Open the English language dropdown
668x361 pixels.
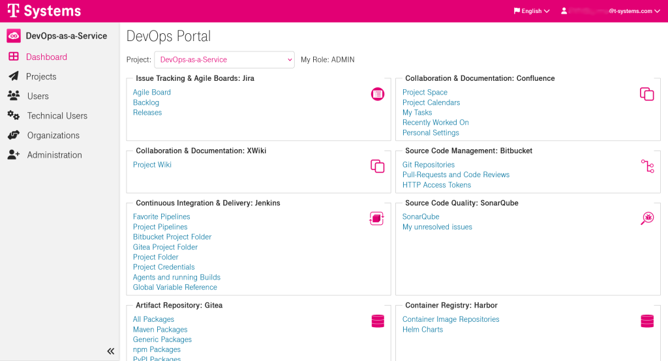click(x=532, y=11)
